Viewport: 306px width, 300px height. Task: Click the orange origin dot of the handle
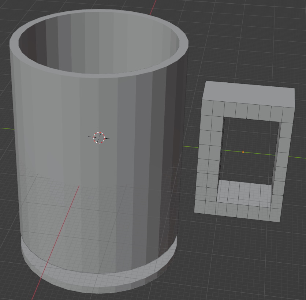pyautogui.click(x=243, y=152)
